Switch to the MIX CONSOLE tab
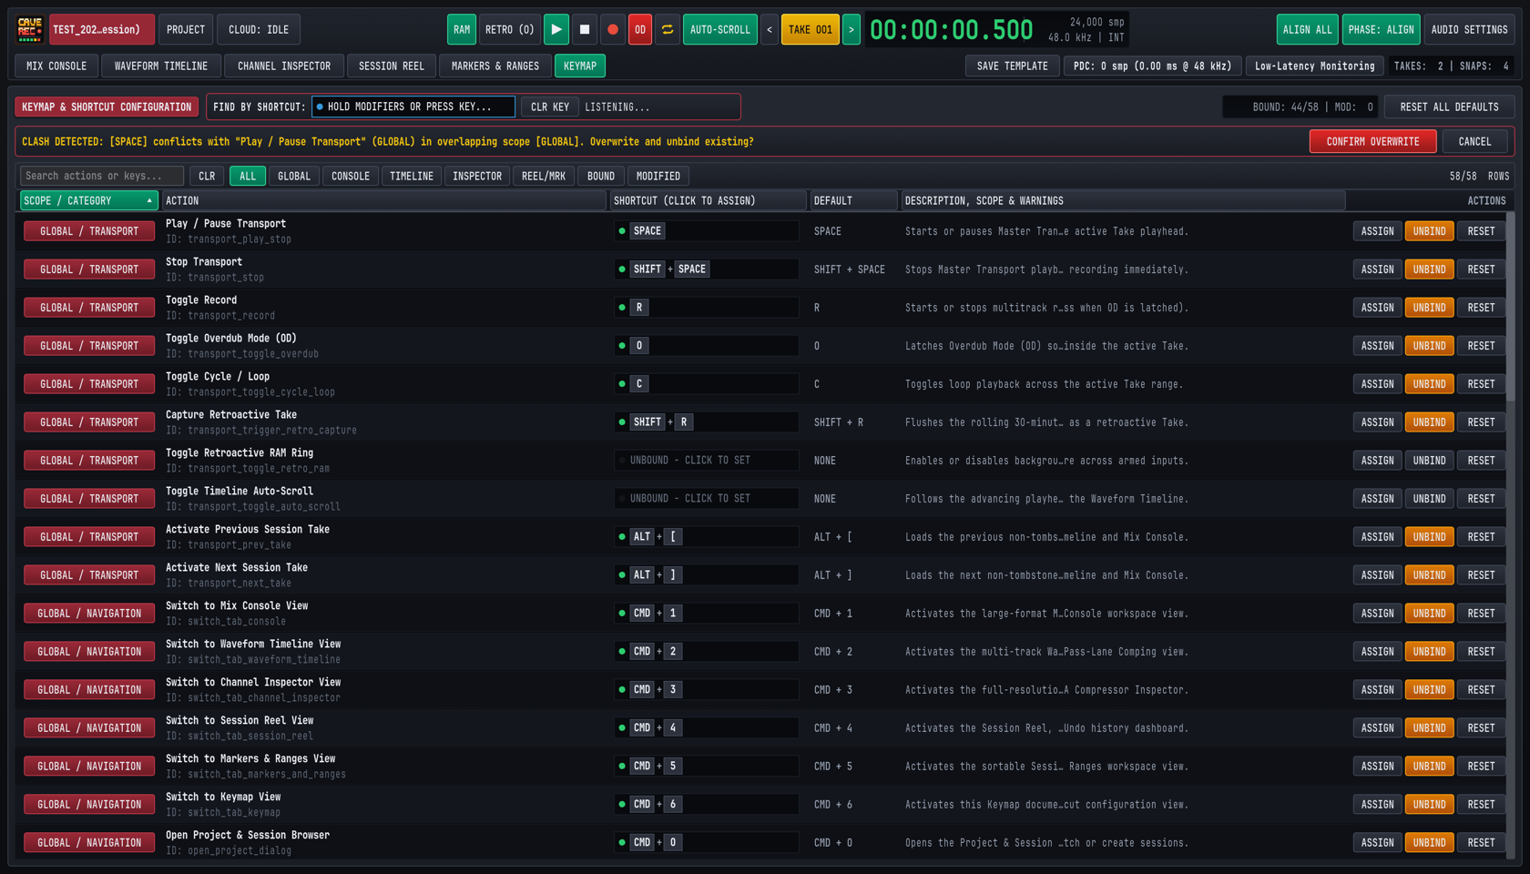1530x874 pixels. tap(56, 66)
